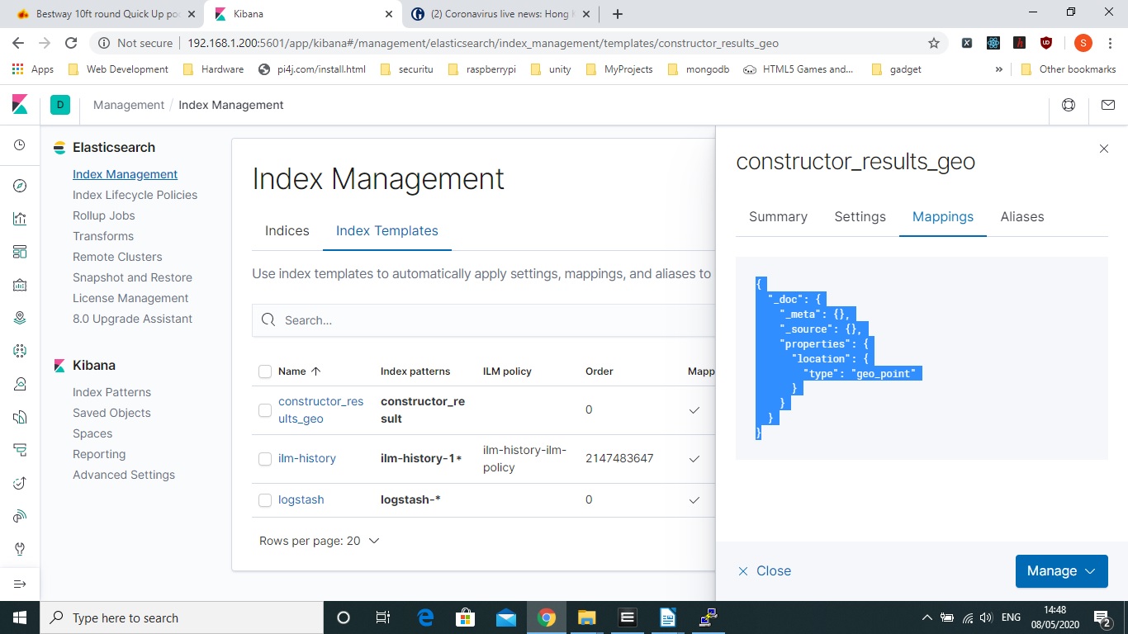Open the newsfeed envelope icon
The width and height of the screenshot is (1128, 634).
[x=1108, y=105]
